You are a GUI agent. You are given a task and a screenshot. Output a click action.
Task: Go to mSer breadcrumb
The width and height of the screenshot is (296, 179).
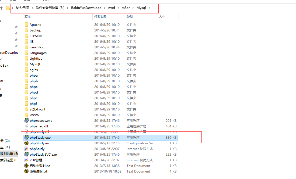click(x=126, y=8)
